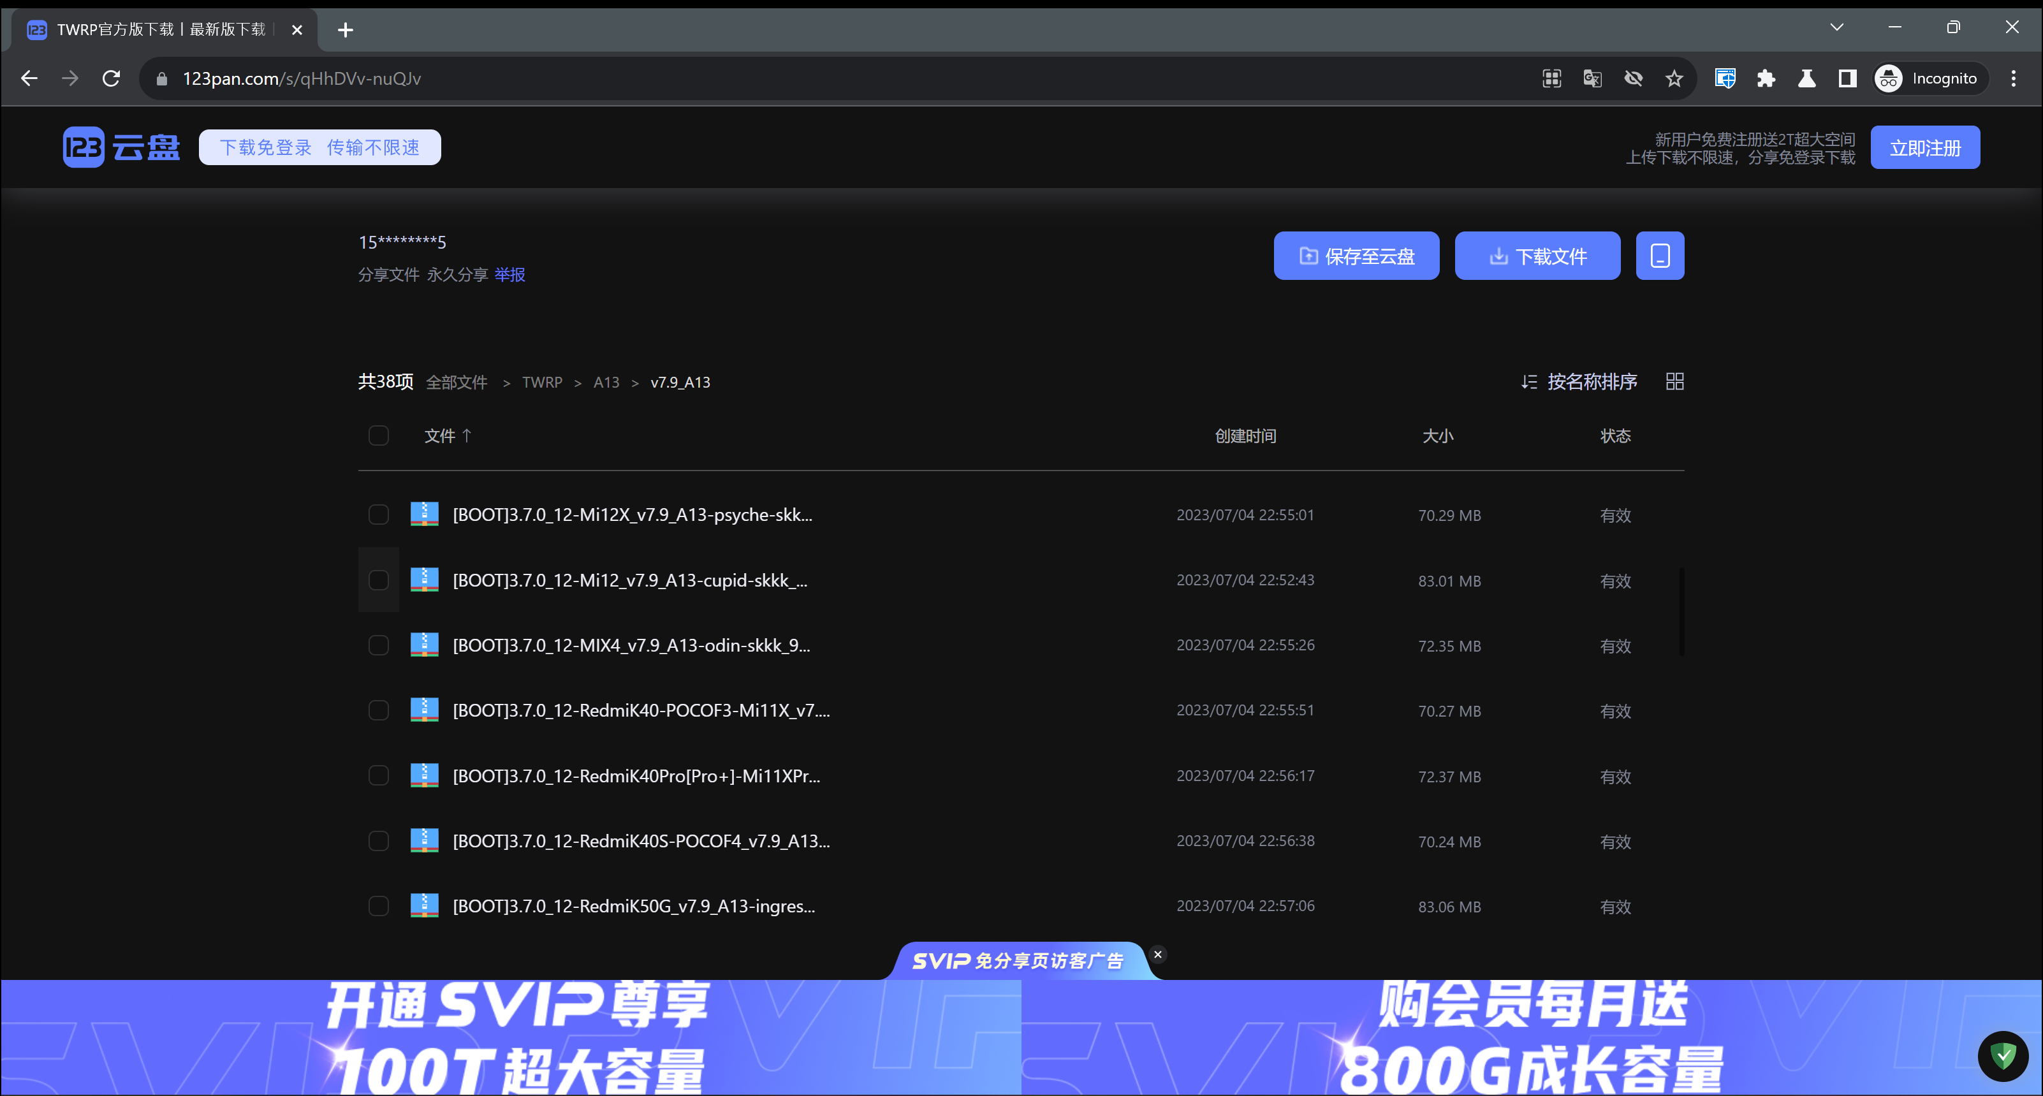Screen dimensions: 2043x1096
Task: Select checkbox for RedmiK40-POCOF3-Mi11X file
Action: tap(378, 710)
